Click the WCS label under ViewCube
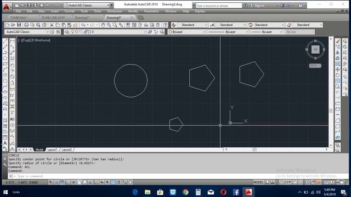Image resolution: width=351 pixels, height=197 pixels. click(x=315, y=66)
